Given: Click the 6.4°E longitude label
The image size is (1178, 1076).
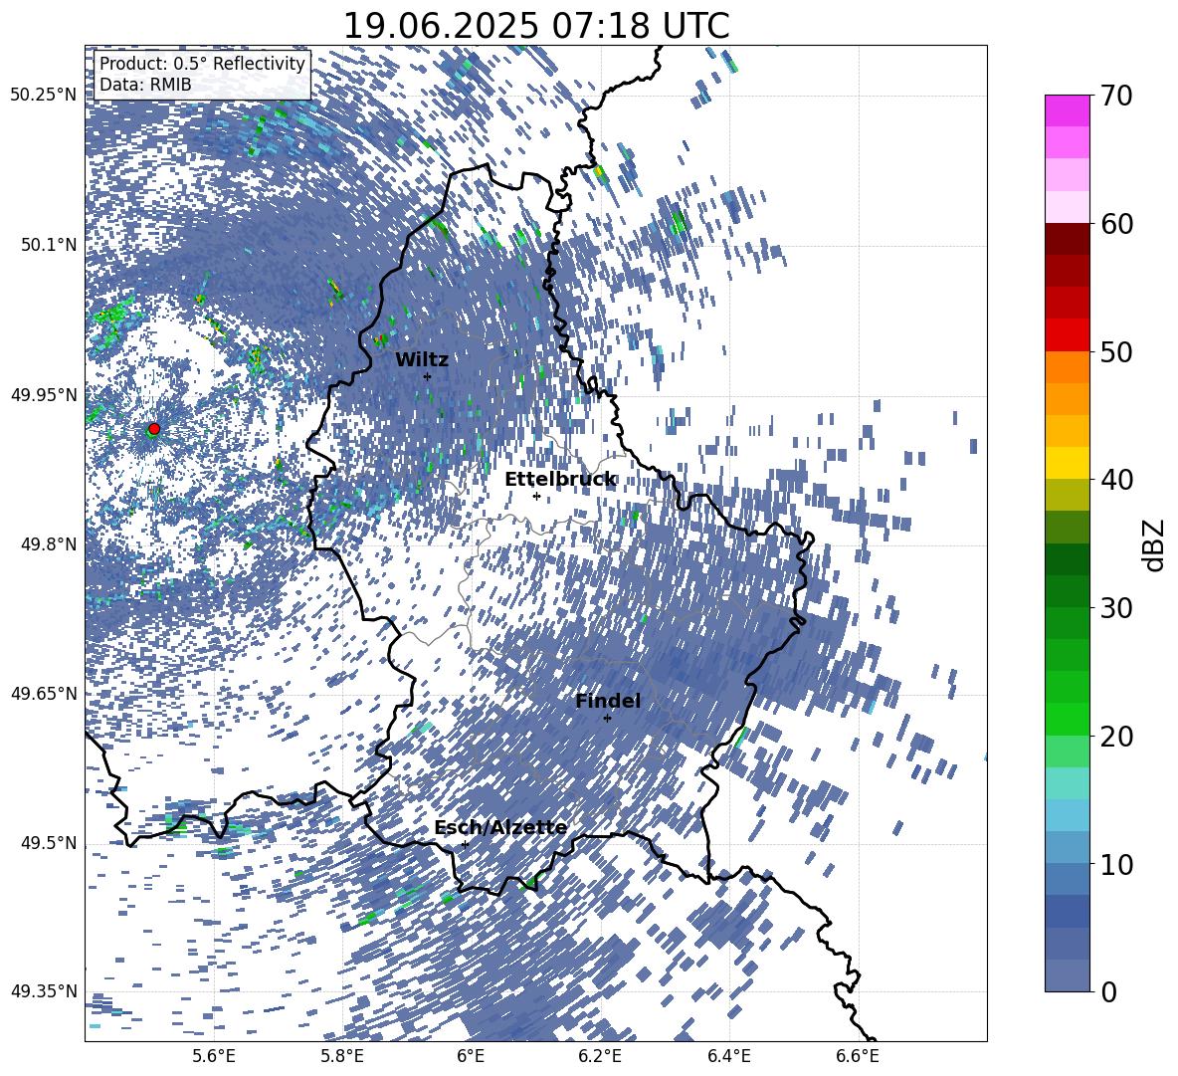Looking at the screenshot, I should 728,1056.
